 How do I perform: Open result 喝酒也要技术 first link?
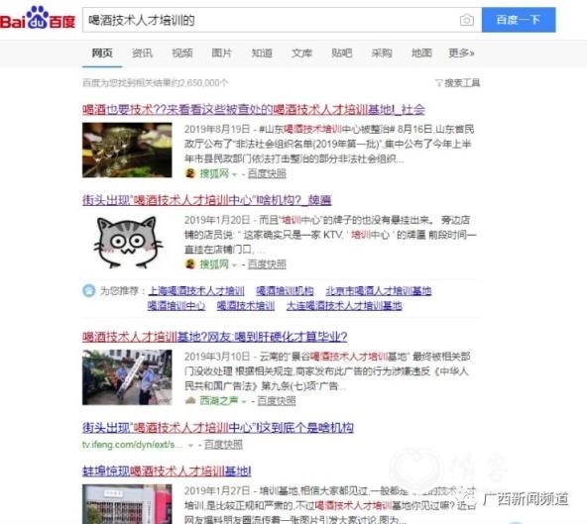click(x=254, y=110)
